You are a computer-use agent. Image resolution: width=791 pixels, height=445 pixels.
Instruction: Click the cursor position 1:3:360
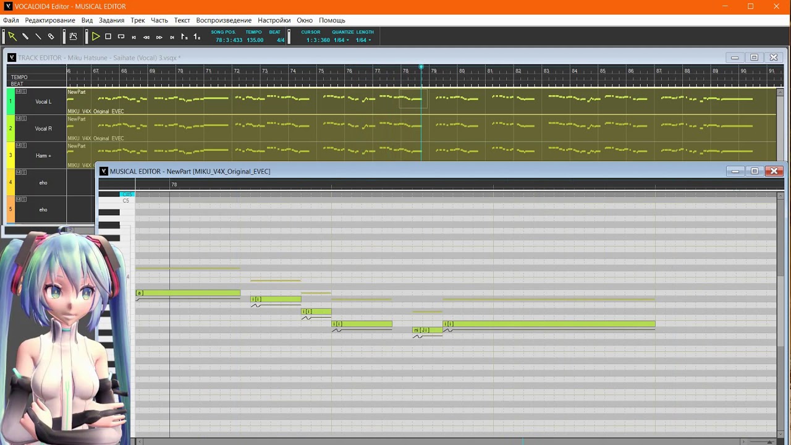click(318, 40)
